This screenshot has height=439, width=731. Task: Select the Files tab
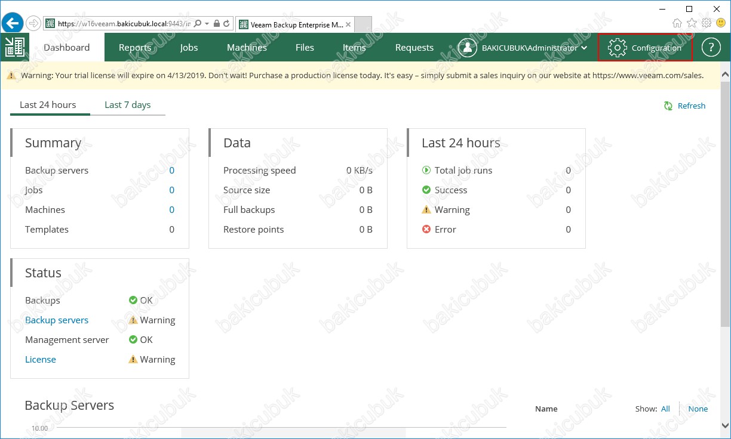pos(305,48)
